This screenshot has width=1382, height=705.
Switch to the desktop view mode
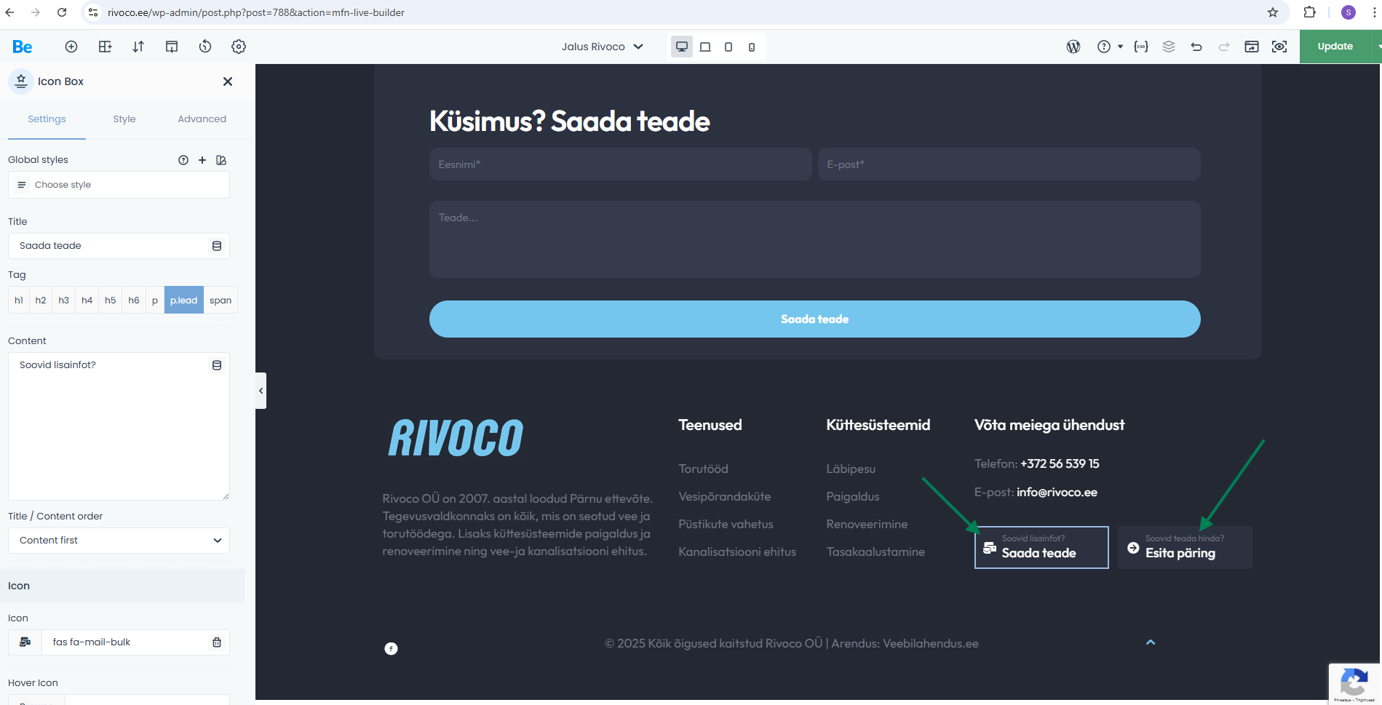[682, 47]
